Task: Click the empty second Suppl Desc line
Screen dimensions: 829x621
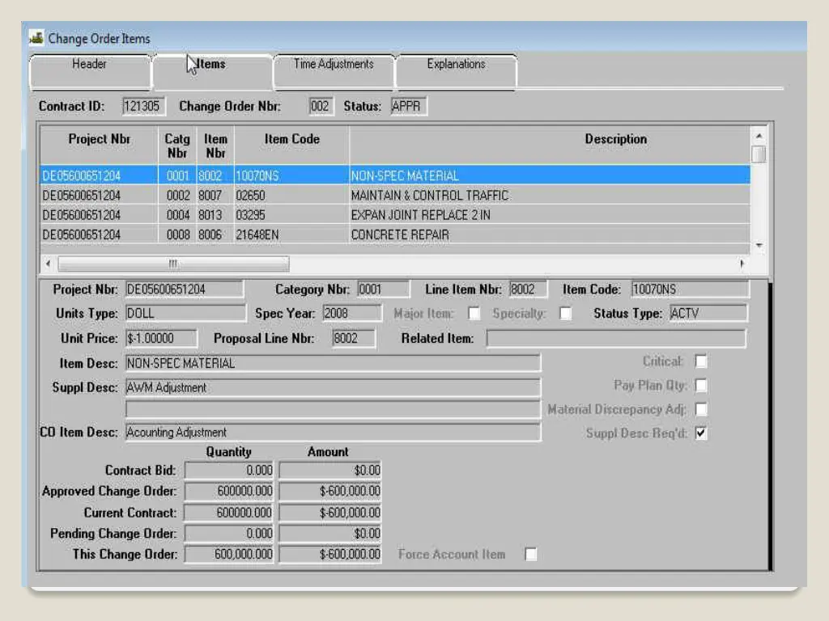Action: [x=333, y=409]
